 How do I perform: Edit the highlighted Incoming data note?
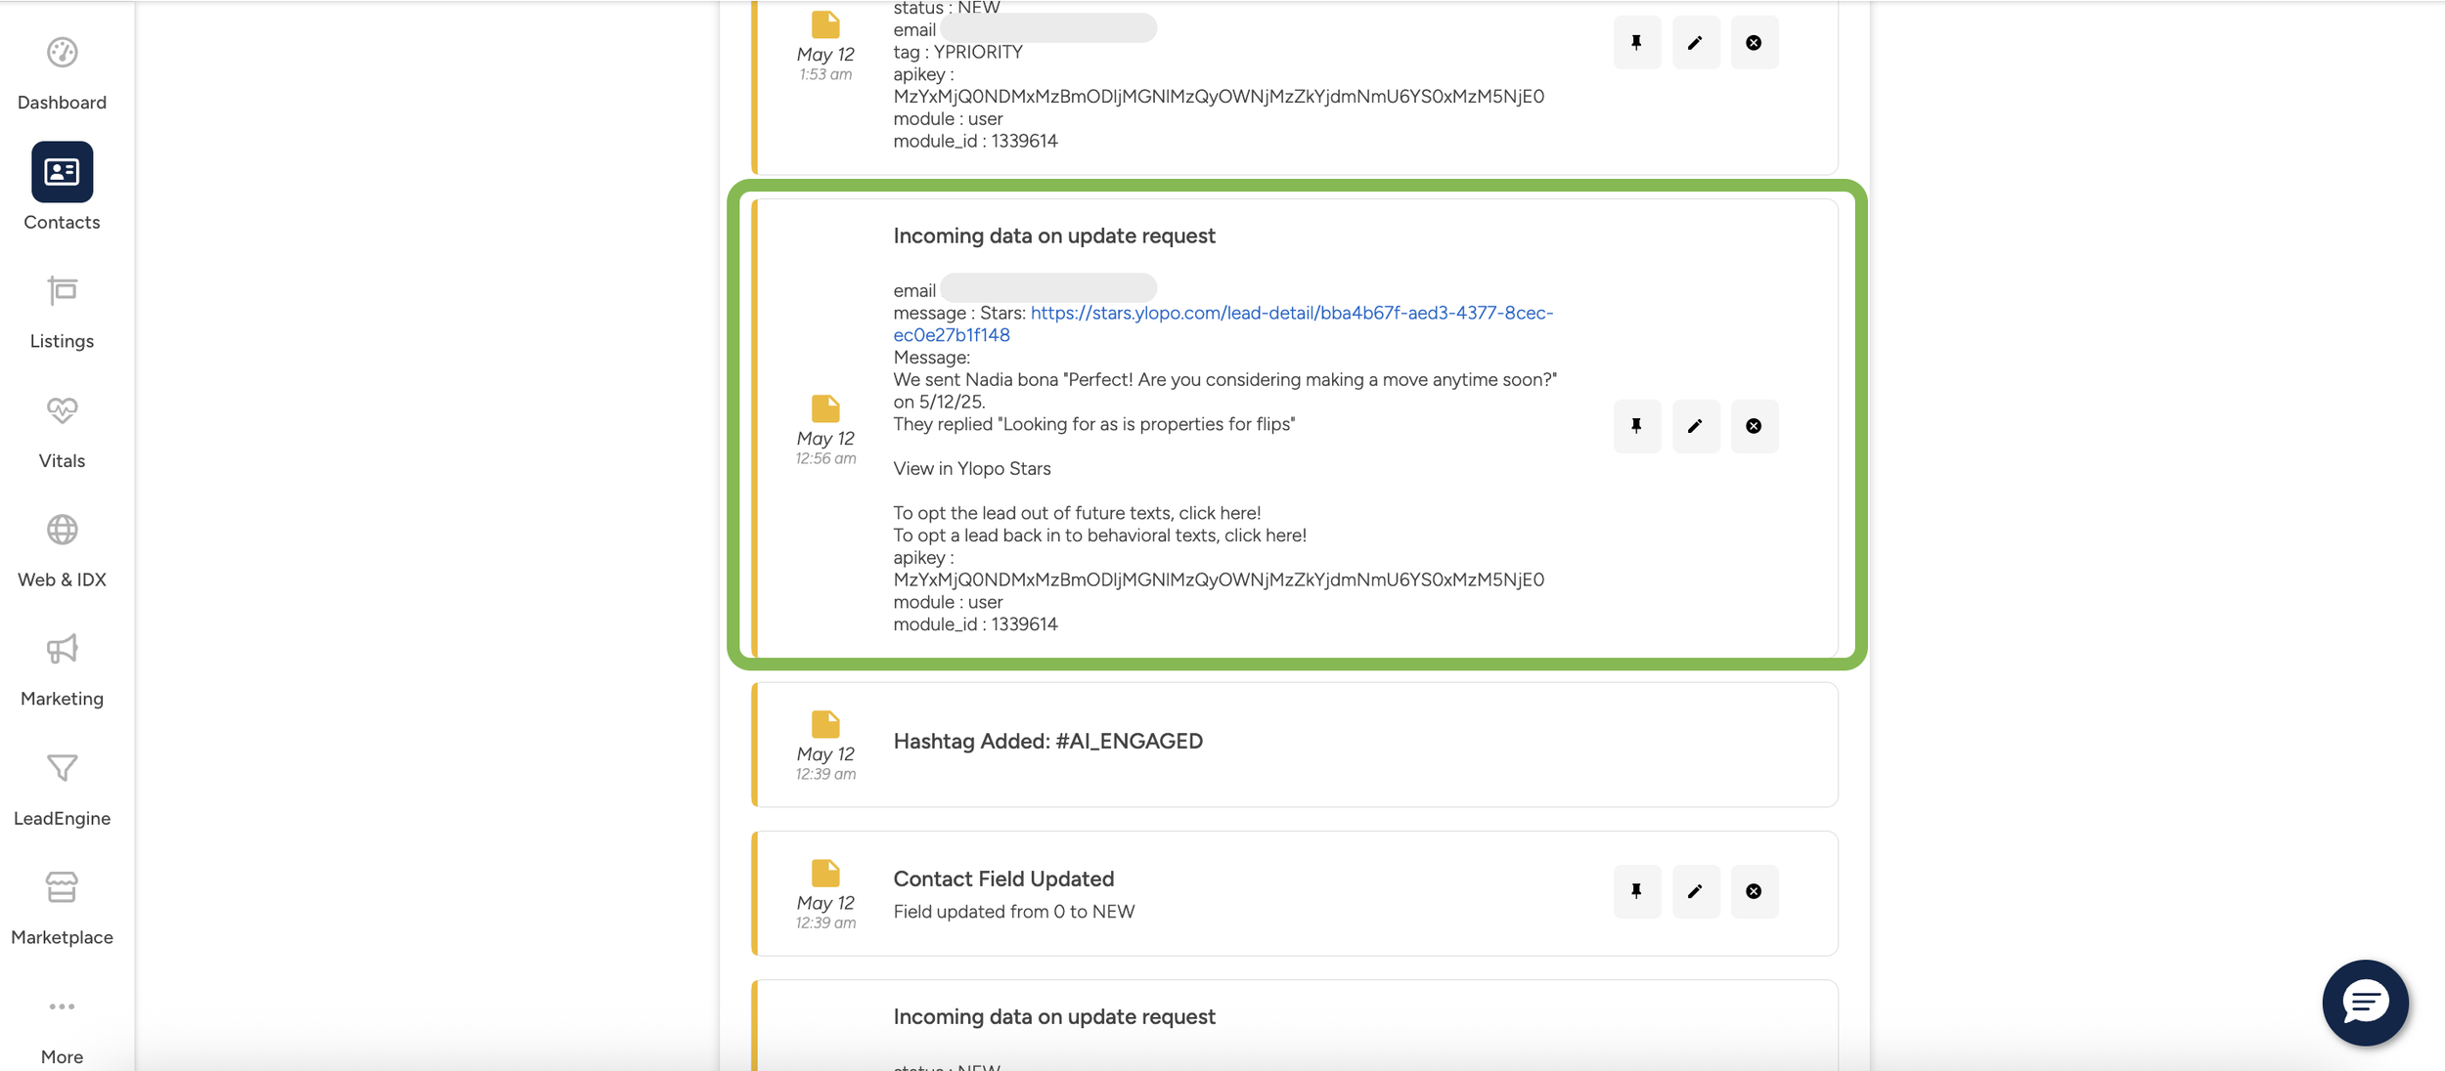click(1695, 426)
